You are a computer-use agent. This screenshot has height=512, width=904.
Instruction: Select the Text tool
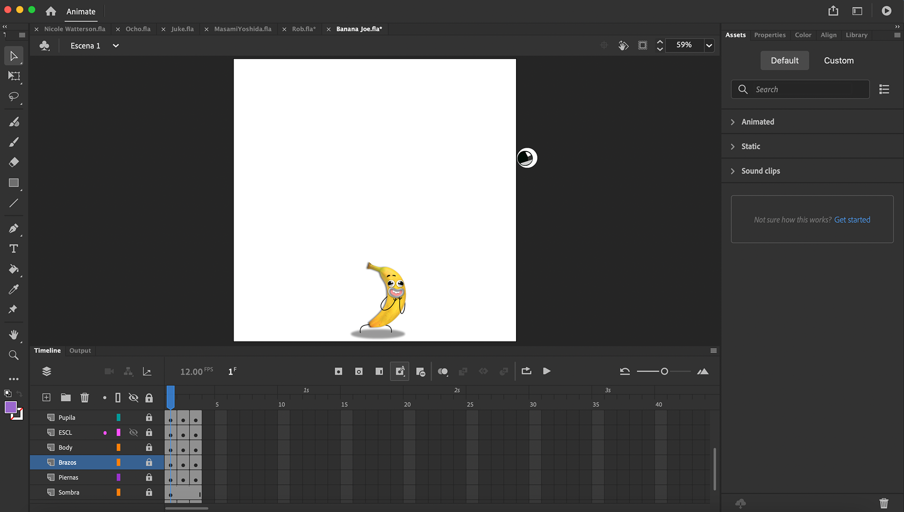point(14,249)
